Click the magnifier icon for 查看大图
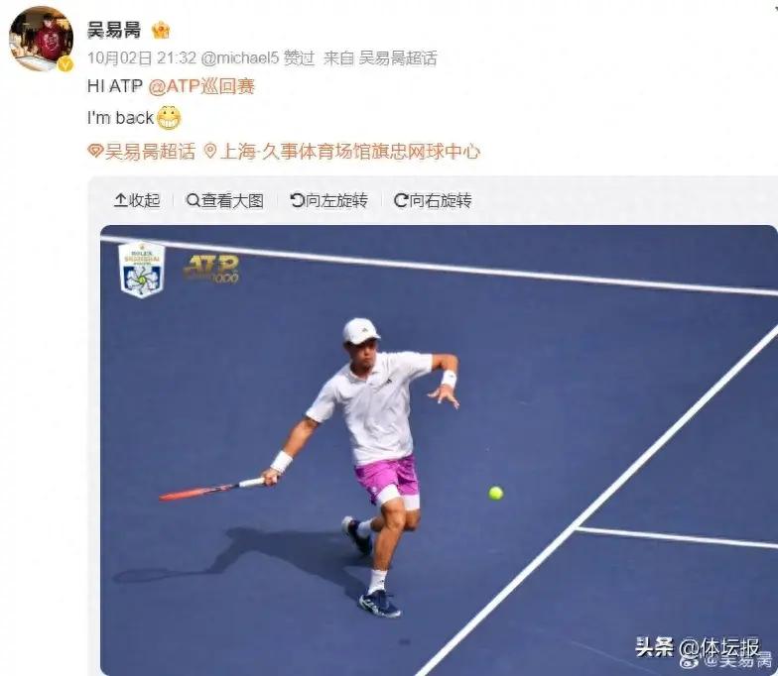 193,200
